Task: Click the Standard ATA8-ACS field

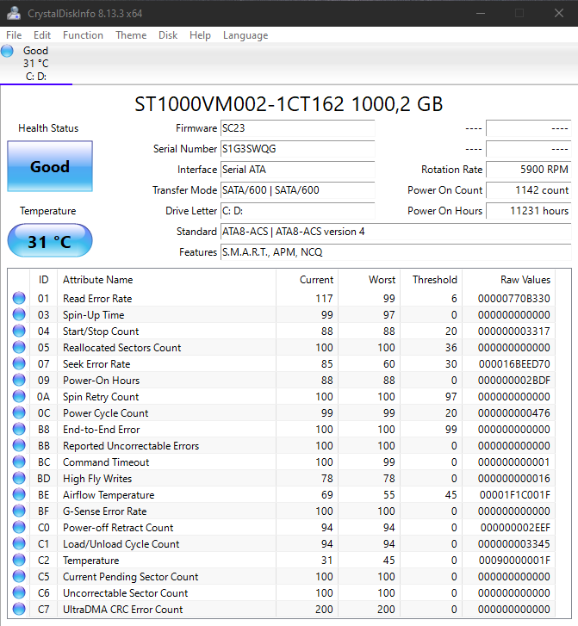Action: pyautogui.click(x=396, y=232)
